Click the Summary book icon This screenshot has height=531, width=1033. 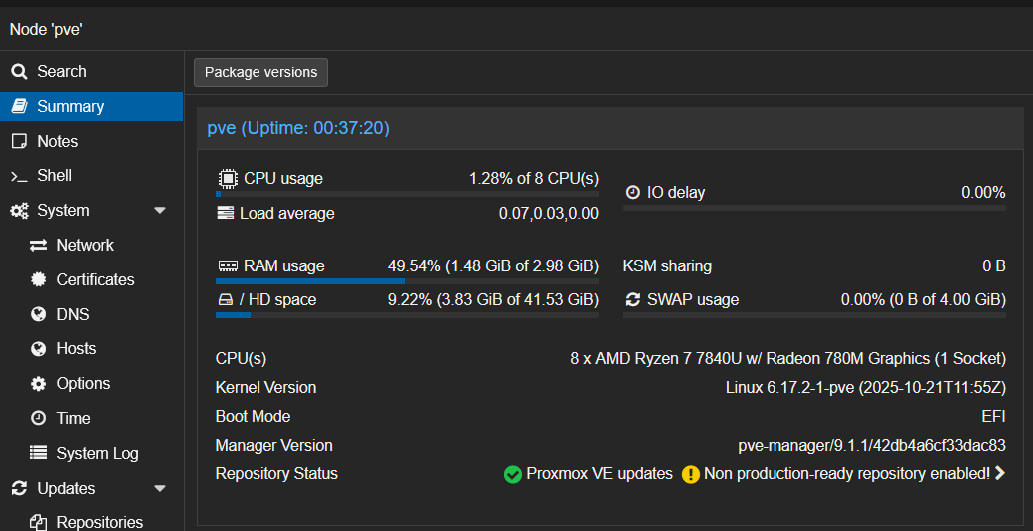pos(20,106)
